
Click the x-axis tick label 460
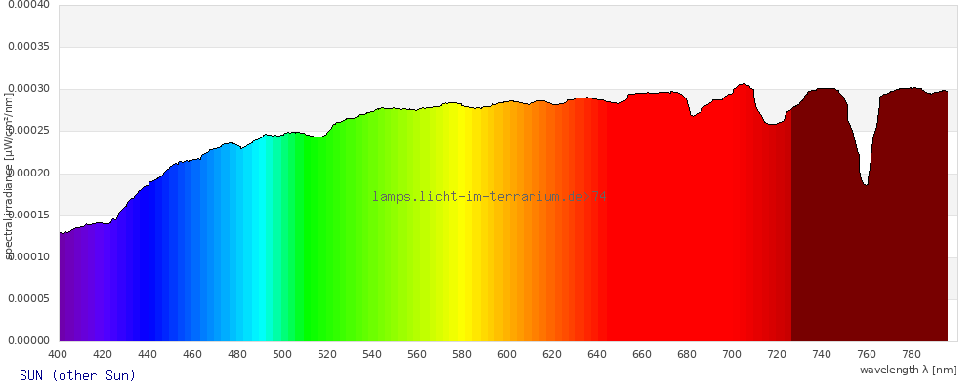[192, 355]
